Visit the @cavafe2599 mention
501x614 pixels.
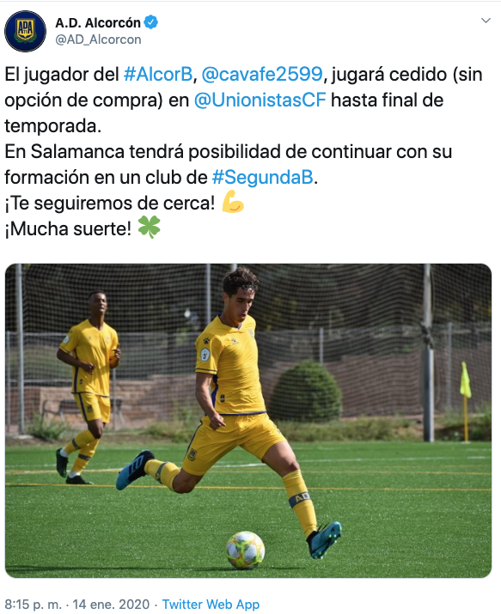click(262, 75)
